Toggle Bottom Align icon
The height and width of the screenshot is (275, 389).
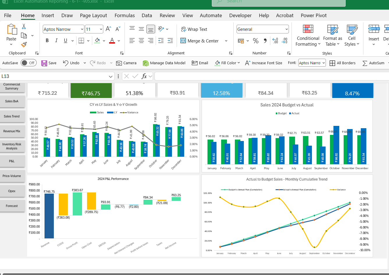pos(150,29)
